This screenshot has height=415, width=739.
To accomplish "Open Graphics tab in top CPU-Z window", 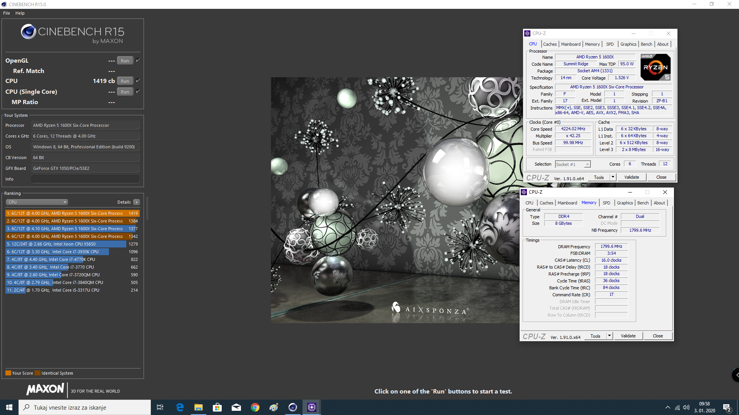I will 629,44.
